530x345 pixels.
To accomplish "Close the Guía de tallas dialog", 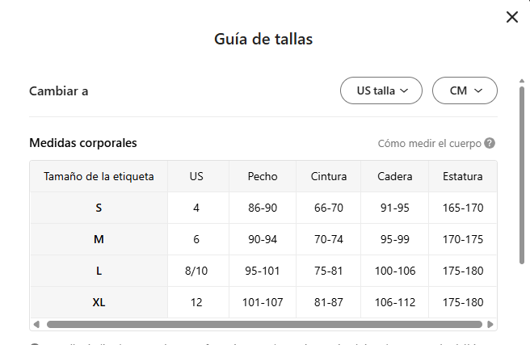I will 511,17.
